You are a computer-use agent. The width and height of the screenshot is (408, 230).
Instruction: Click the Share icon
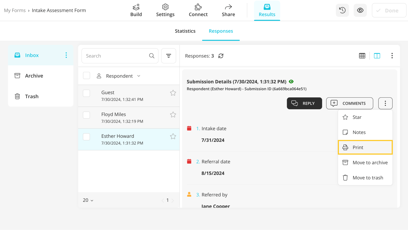(228, 10)
